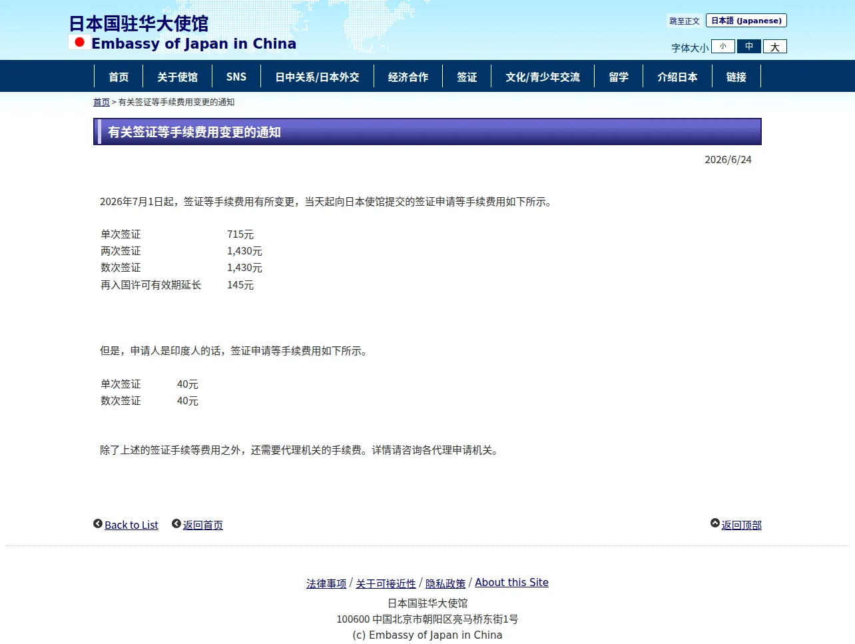Screen dimensions: 855x644
Task: Open the 链接 menu item
Action: [x=736, y=77]
